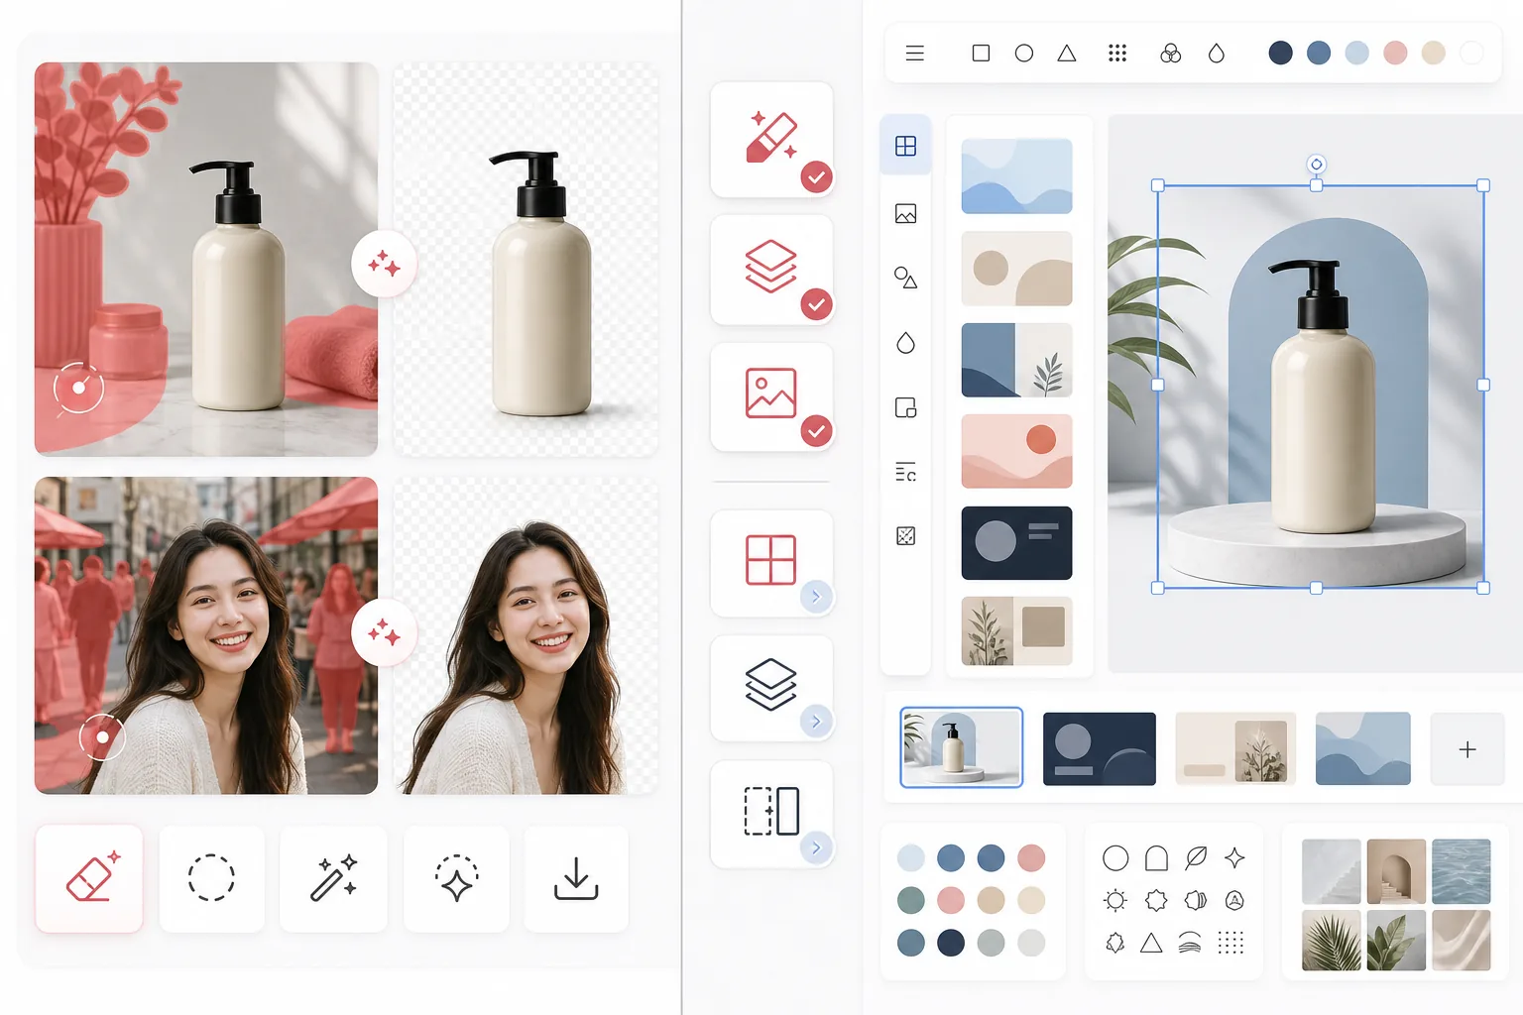Open the split compare view card
Viewport: 1523px width, 1015px height.
pos(771,813)
